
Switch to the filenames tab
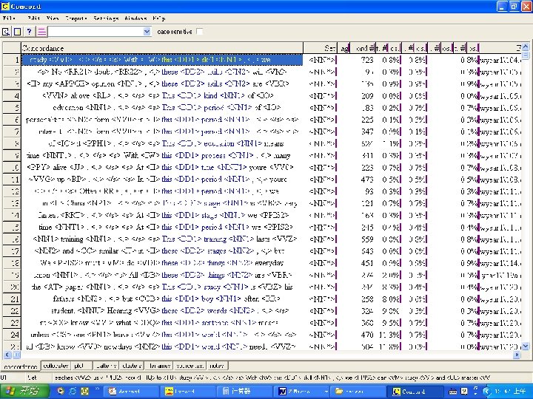coord(159,366)
